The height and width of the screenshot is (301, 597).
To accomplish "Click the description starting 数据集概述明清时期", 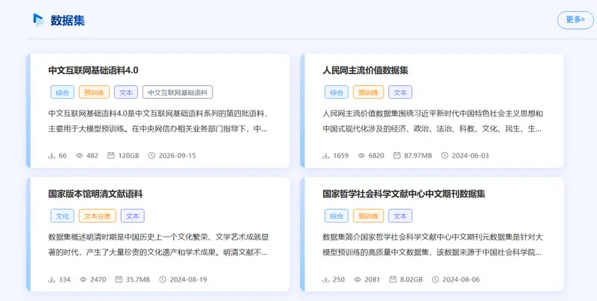I will 158,245.
